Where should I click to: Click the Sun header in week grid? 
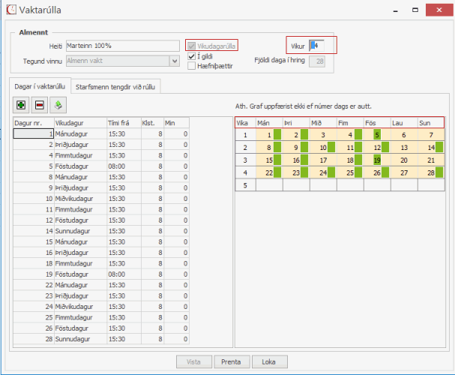click(x=431, y=123)
